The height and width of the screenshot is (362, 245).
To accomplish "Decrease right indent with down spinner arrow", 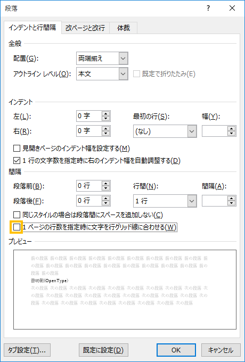I will pyautogui.click(x=106, y=134).
